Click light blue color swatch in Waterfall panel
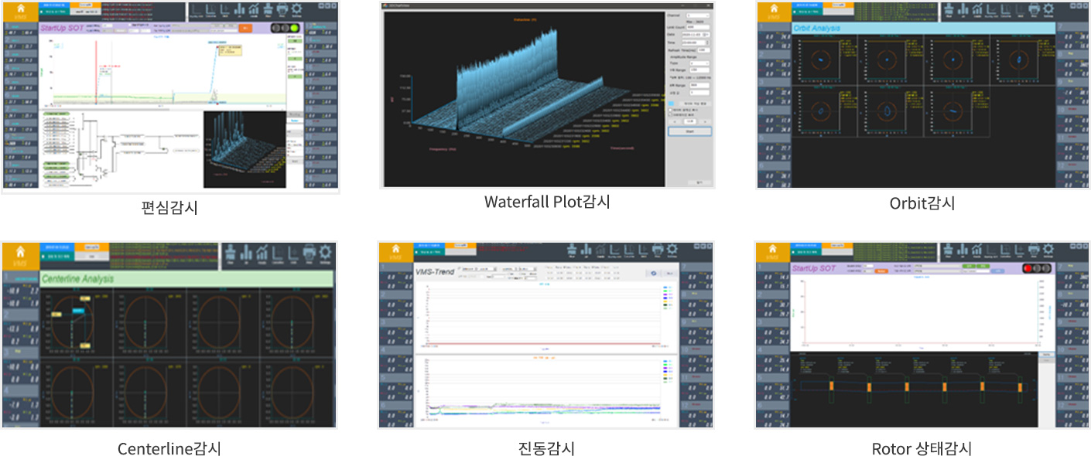The image size is (1091, 456). 671,103
